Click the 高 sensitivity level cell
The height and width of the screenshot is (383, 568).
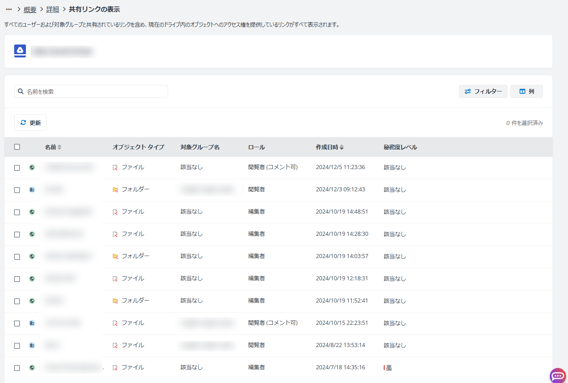[x=388, y=368]
